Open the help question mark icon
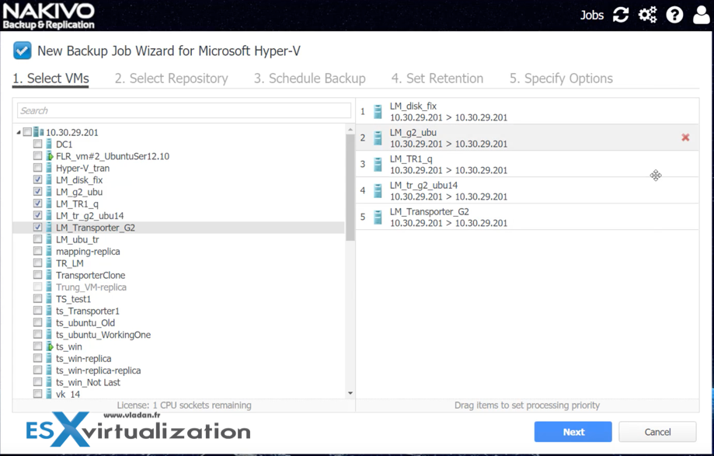Screen dimensions: 714x456 click(x=674, y=15)
